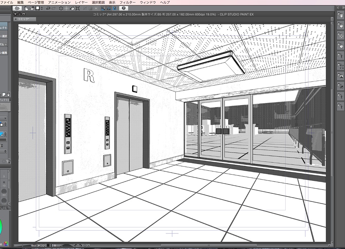Click Clear outside selection icon
Screen dimensions: 345x249
tap(66, 8)
